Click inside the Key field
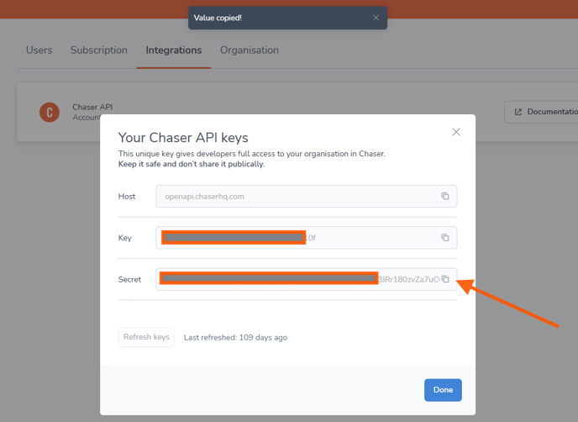 coord(307,238)
